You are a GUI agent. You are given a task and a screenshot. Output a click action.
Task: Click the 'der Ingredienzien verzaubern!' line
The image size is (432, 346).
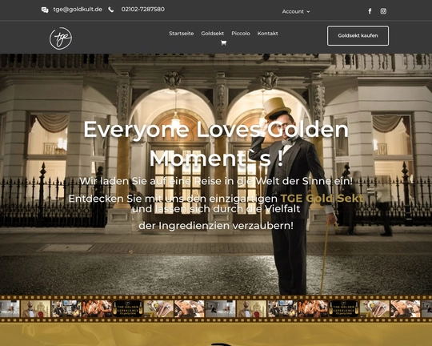216,226
